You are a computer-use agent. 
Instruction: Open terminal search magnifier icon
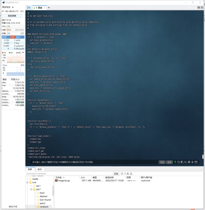(185, 162)
